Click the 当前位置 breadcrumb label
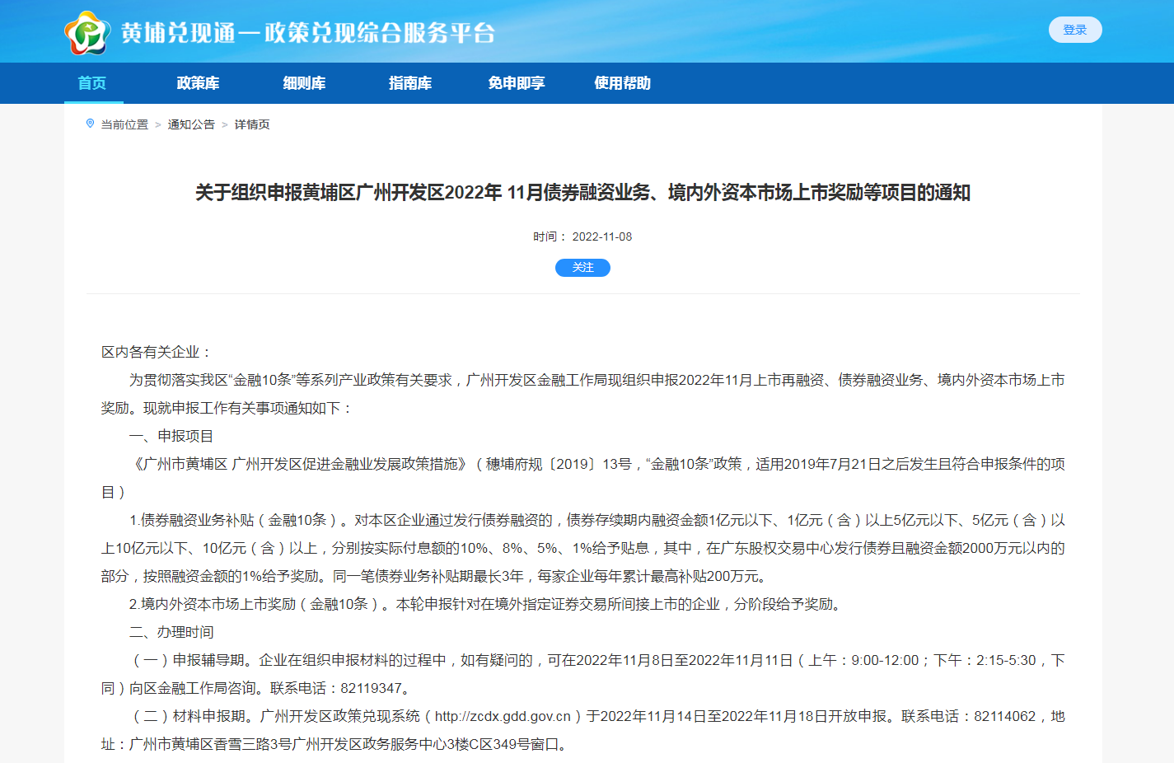Viewport: 1174px width, 763px height. click(124, 124)
